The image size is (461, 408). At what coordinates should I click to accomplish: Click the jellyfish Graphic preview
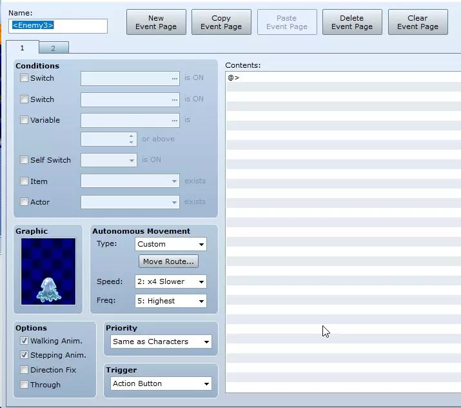(48, 271)
